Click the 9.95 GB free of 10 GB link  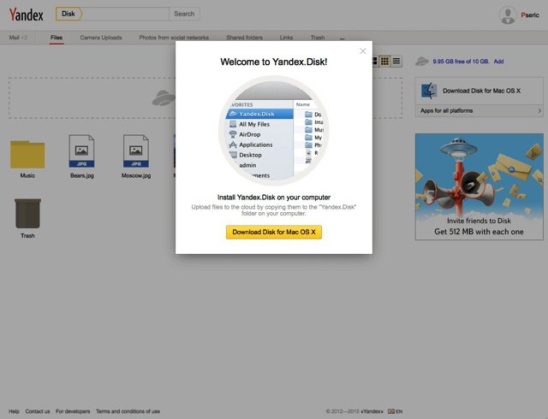tap(461, 62)
